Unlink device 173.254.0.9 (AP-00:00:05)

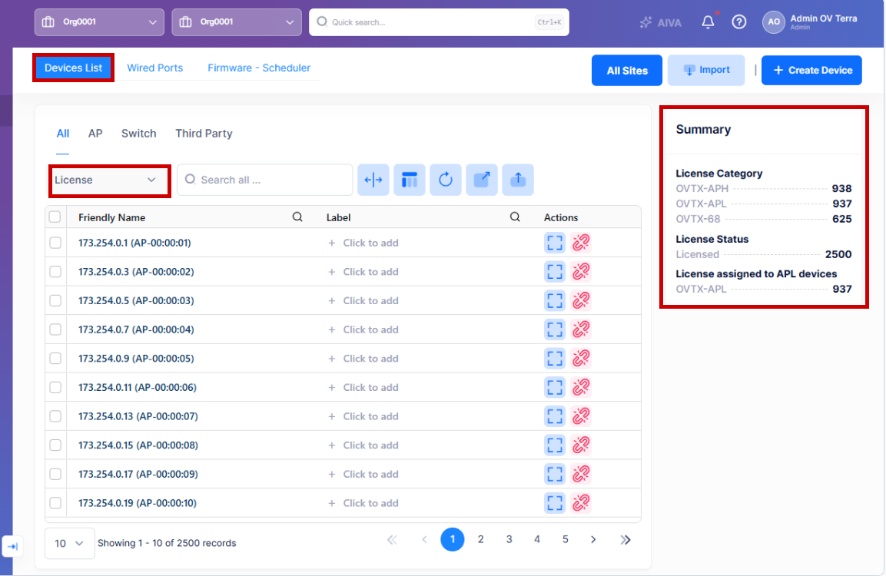(x=580, y=358)
